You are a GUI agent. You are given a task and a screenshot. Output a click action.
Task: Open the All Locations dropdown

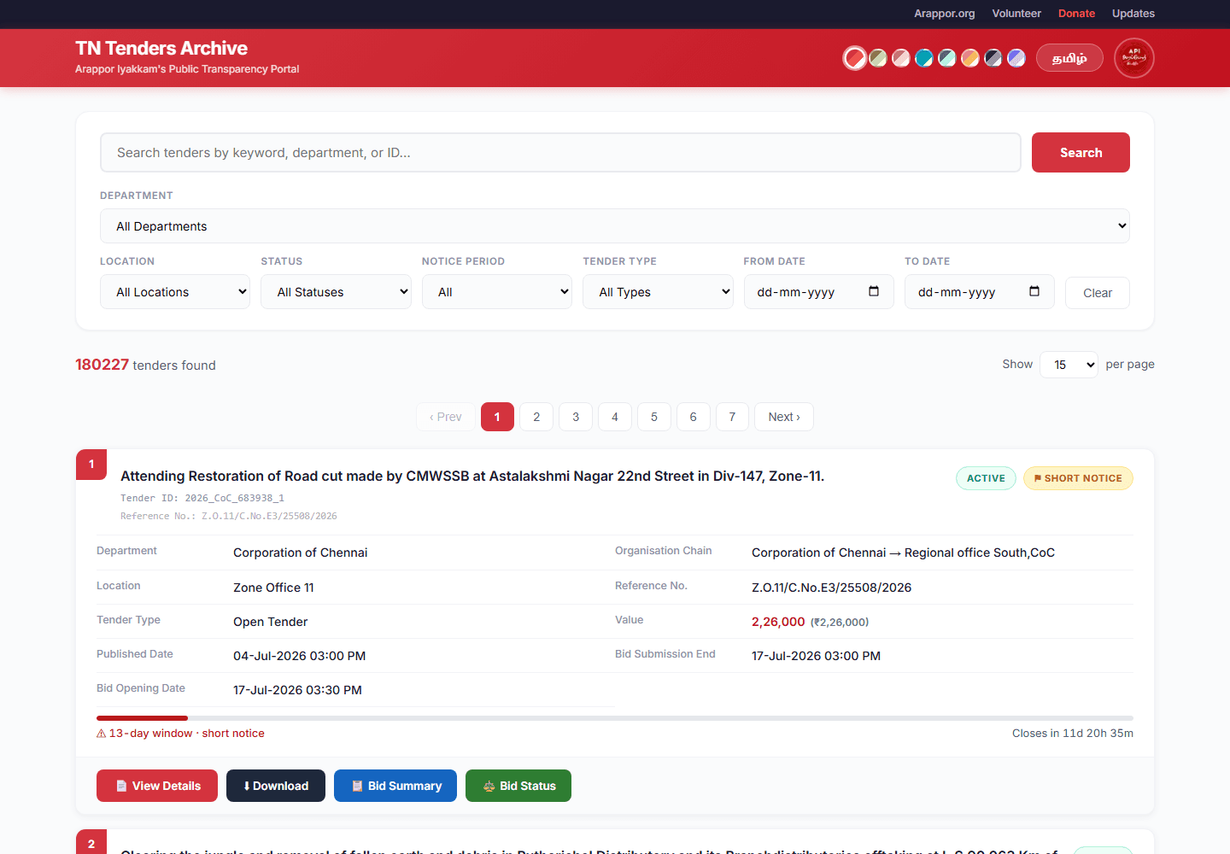tap(175, 292)
